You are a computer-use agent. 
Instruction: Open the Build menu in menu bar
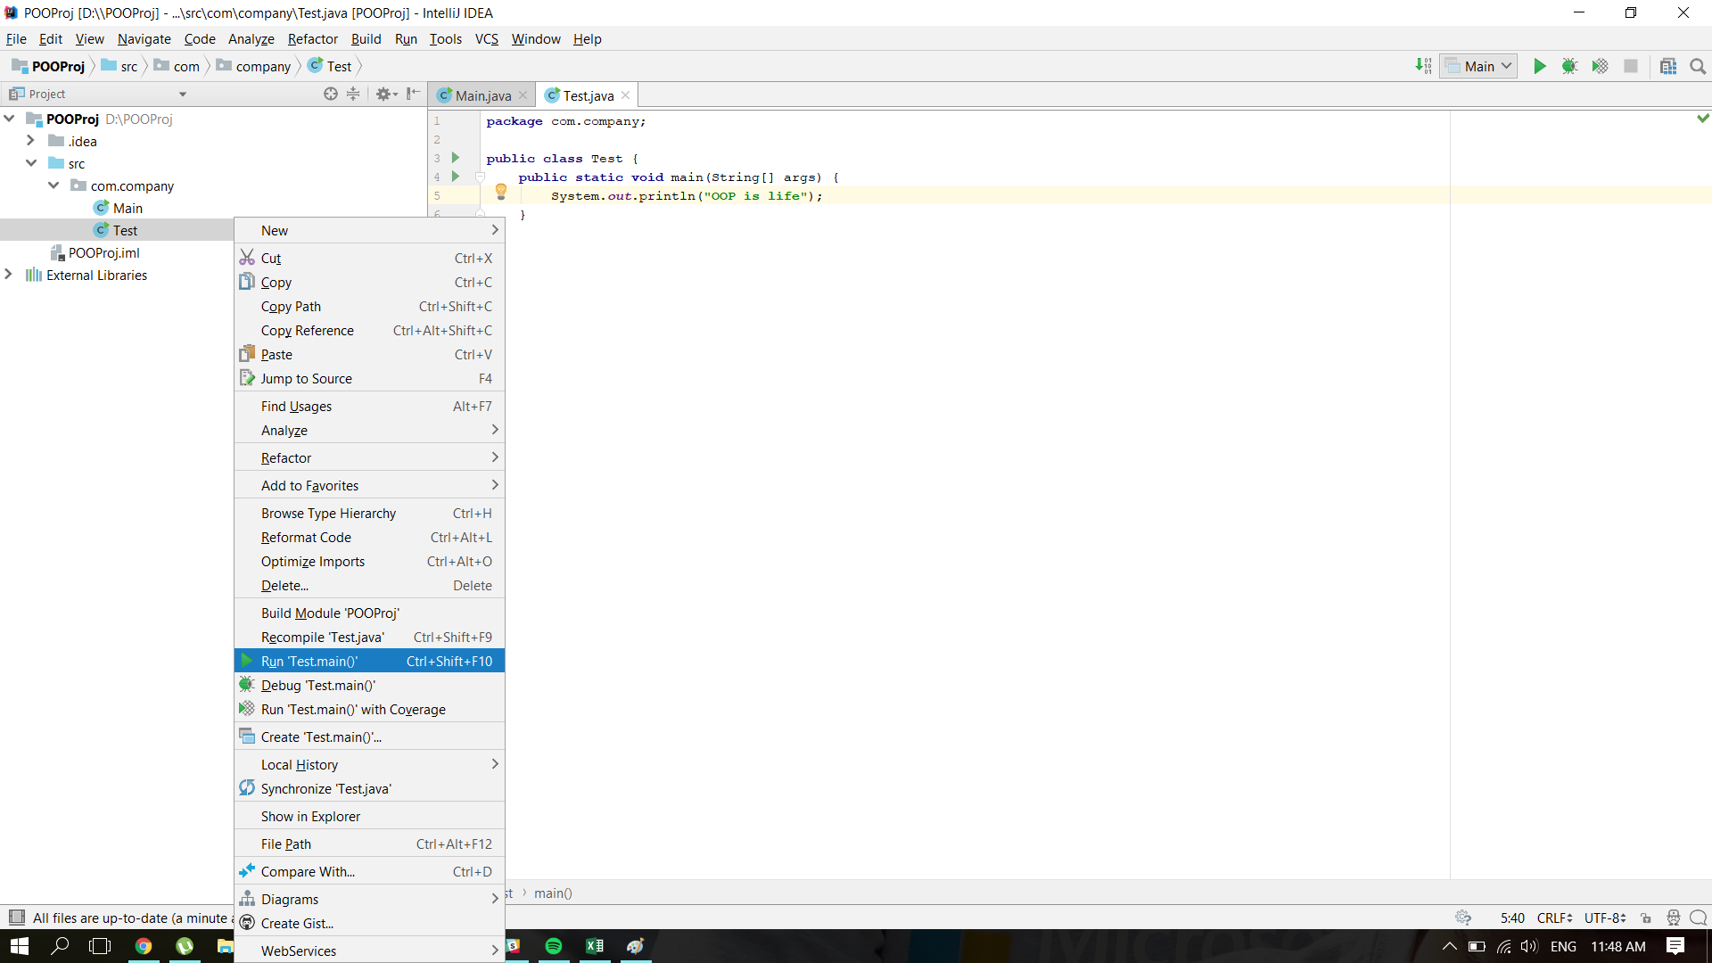(366, 39)
